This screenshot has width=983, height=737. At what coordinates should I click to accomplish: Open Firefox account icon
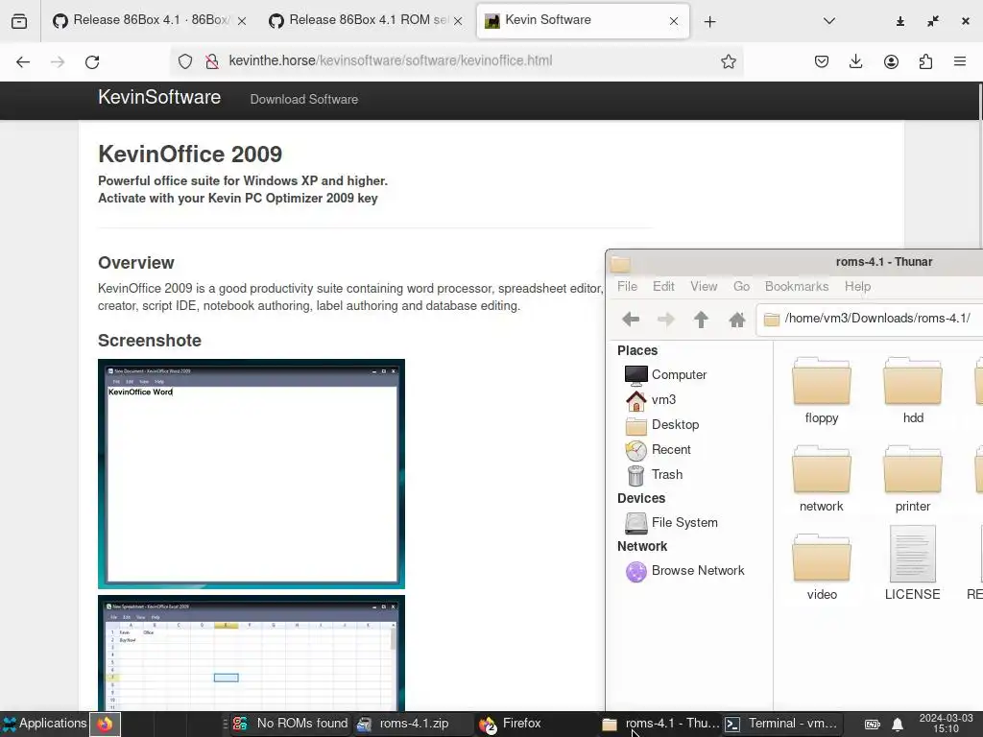(x=891, y=61)
